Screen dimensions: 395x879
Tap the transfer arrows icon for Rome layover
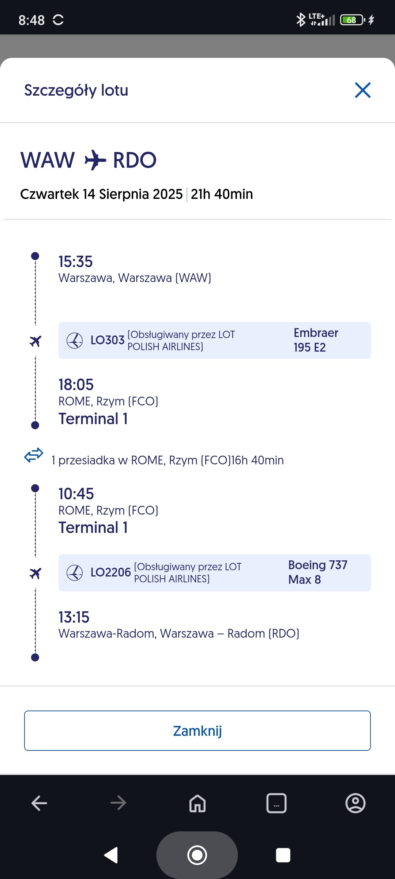(x=34, y=455)
